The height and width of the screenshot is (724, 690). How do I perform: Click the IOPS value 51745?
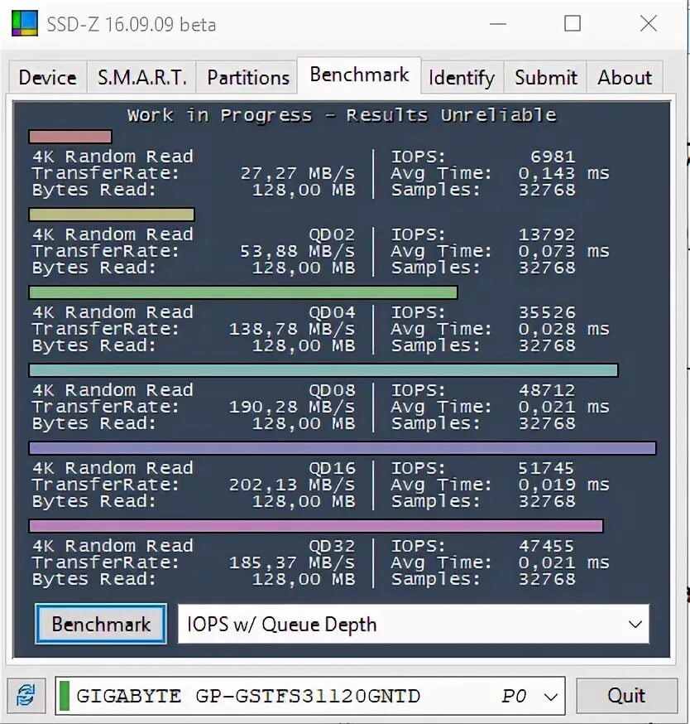pyautogui.click(x=547, y=468)
